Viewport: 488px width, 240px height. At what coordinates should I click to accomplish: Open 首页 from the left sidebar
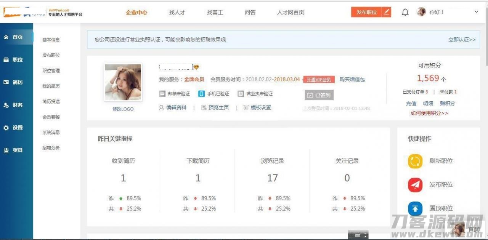coord(14,37)
